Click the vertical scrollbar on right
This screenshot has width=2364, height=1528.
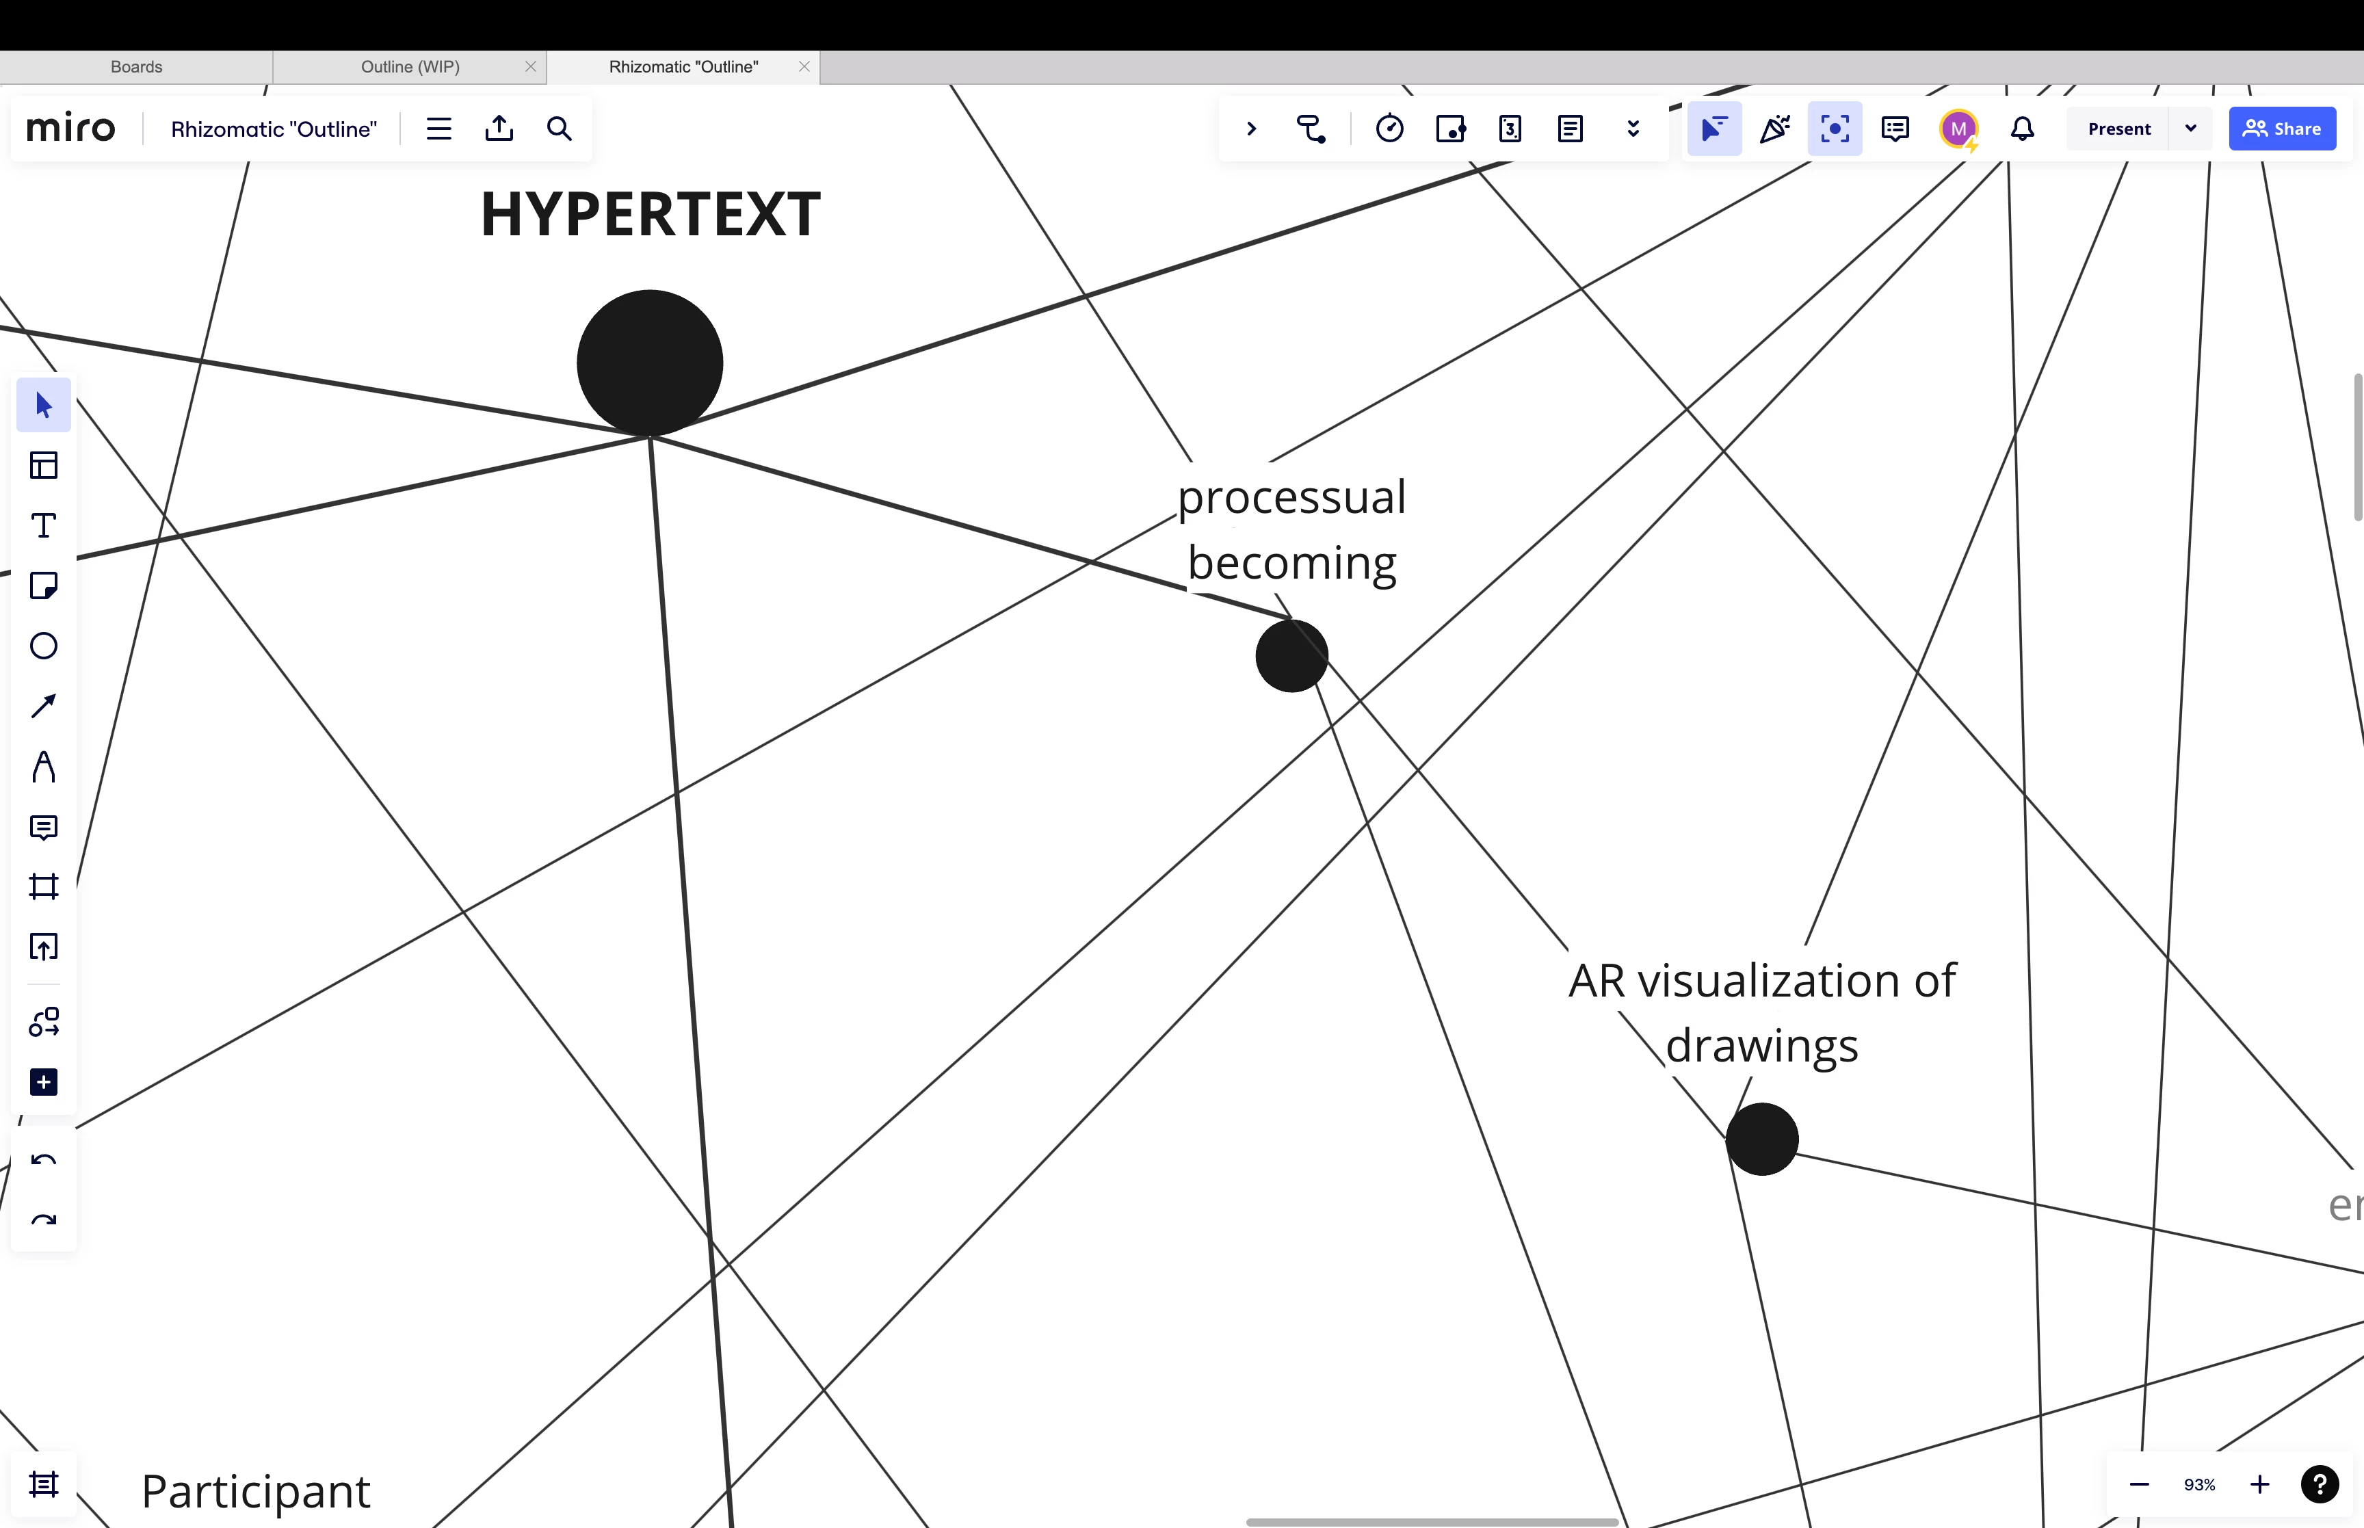point(2358,447)
